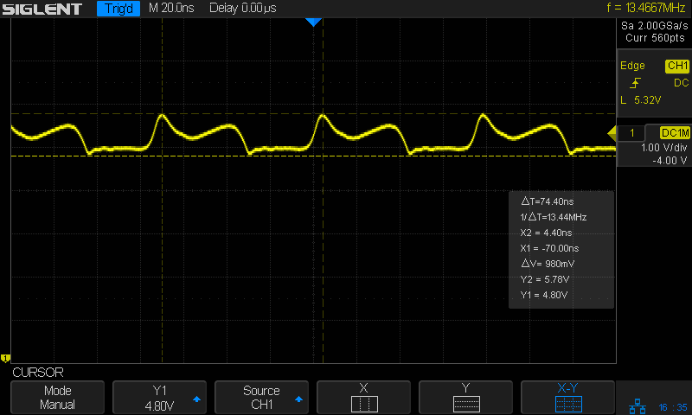Toggle the DC1M coupling badge
692x415 pixels.
click(x=675, y=132)
